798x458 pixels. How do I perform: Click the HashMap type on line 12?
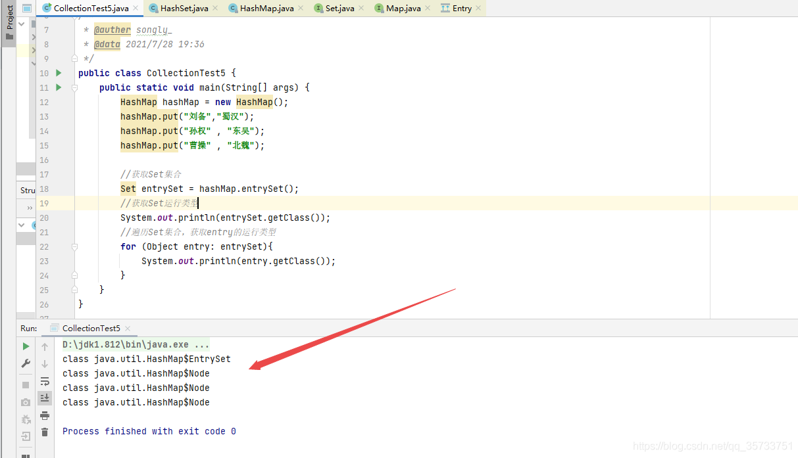[139, 102]
